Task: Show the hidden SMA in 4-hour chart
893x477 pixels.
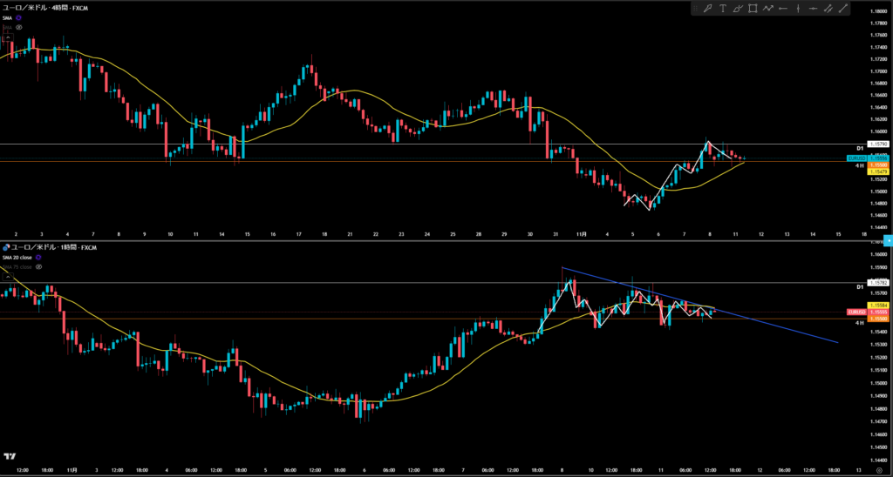Action: click(19, 28)
